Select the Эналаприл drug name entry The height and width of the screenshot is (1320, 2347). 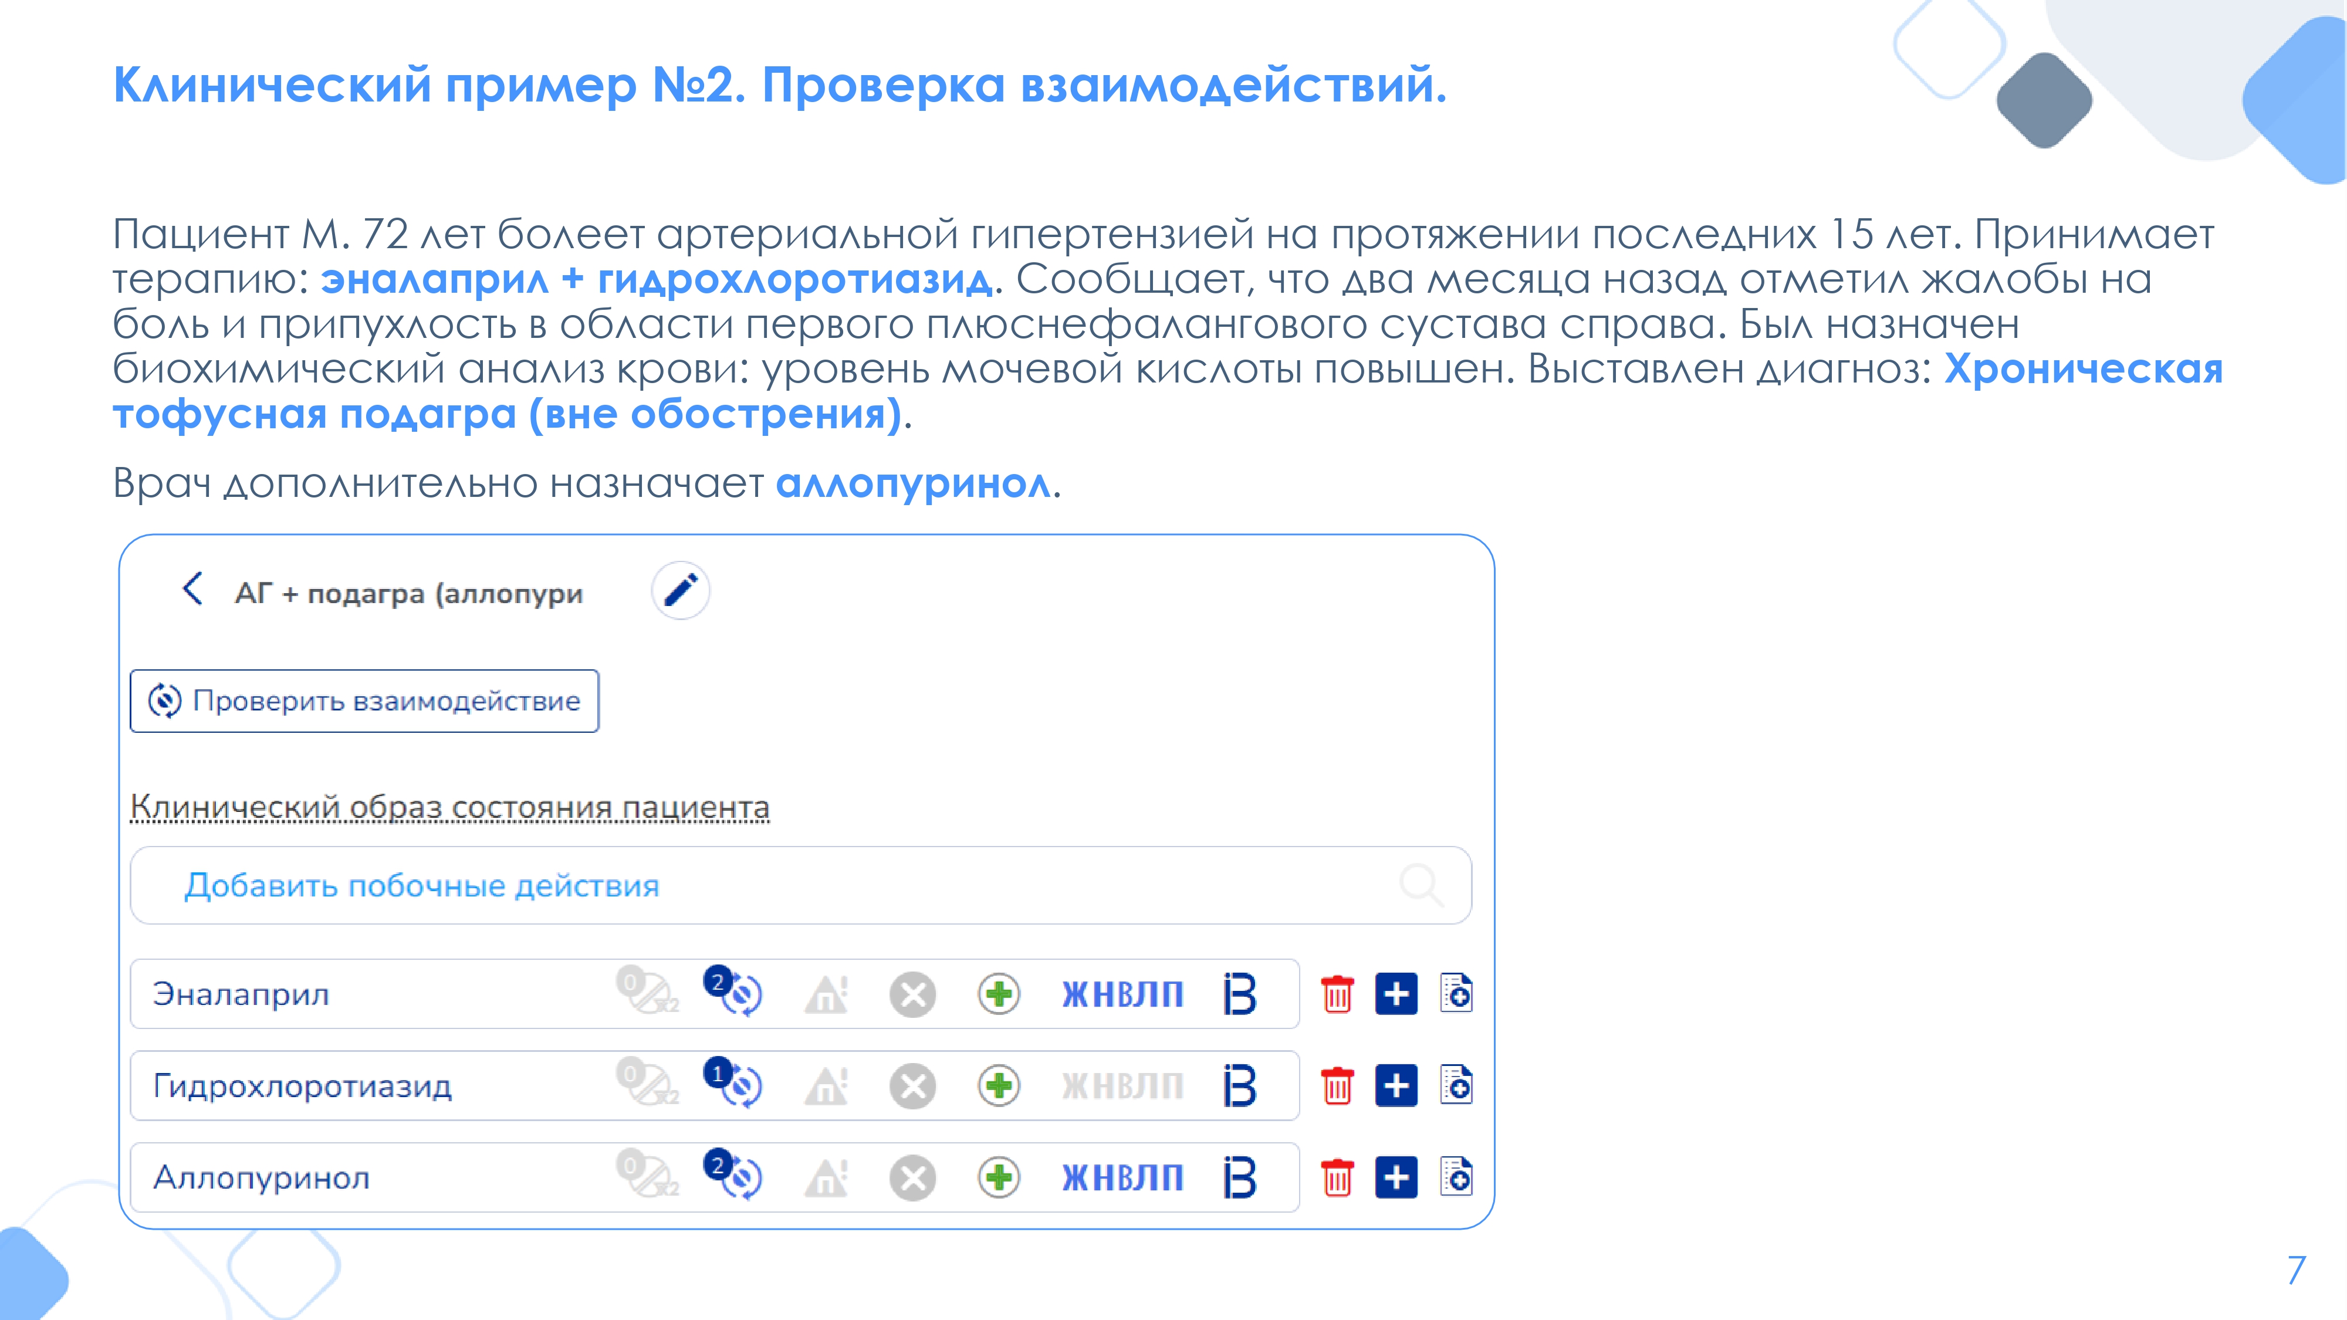point(241,994)
